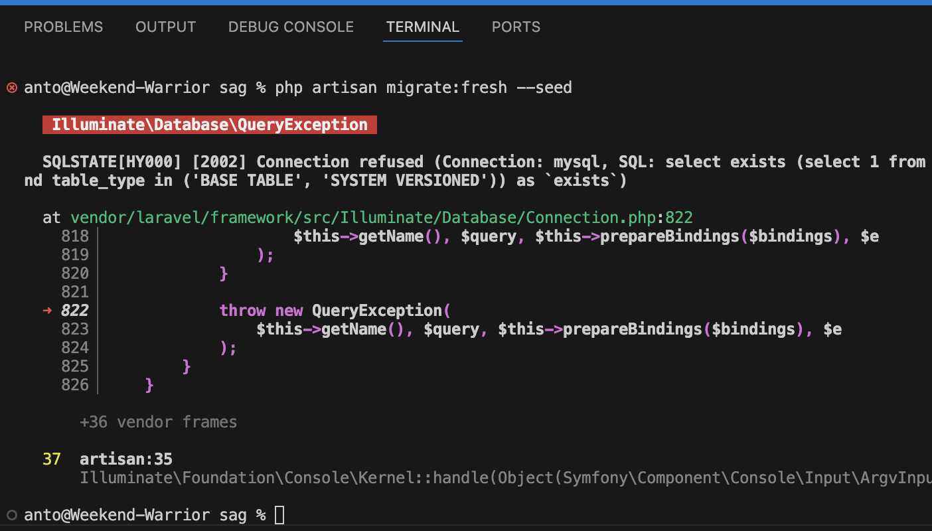Open the OUTPUT tab

point(165,27)
